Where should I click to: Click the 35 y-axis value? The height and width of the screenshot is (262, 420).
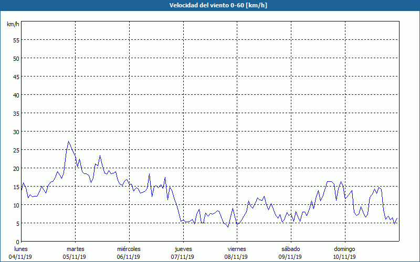pyautogui.click(x=16, y=113)
